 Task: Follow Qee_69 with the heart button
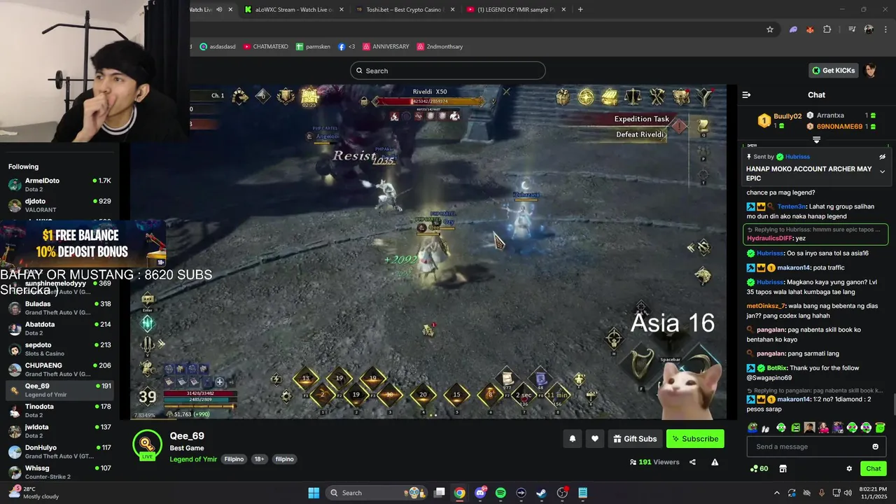[595, 439]
